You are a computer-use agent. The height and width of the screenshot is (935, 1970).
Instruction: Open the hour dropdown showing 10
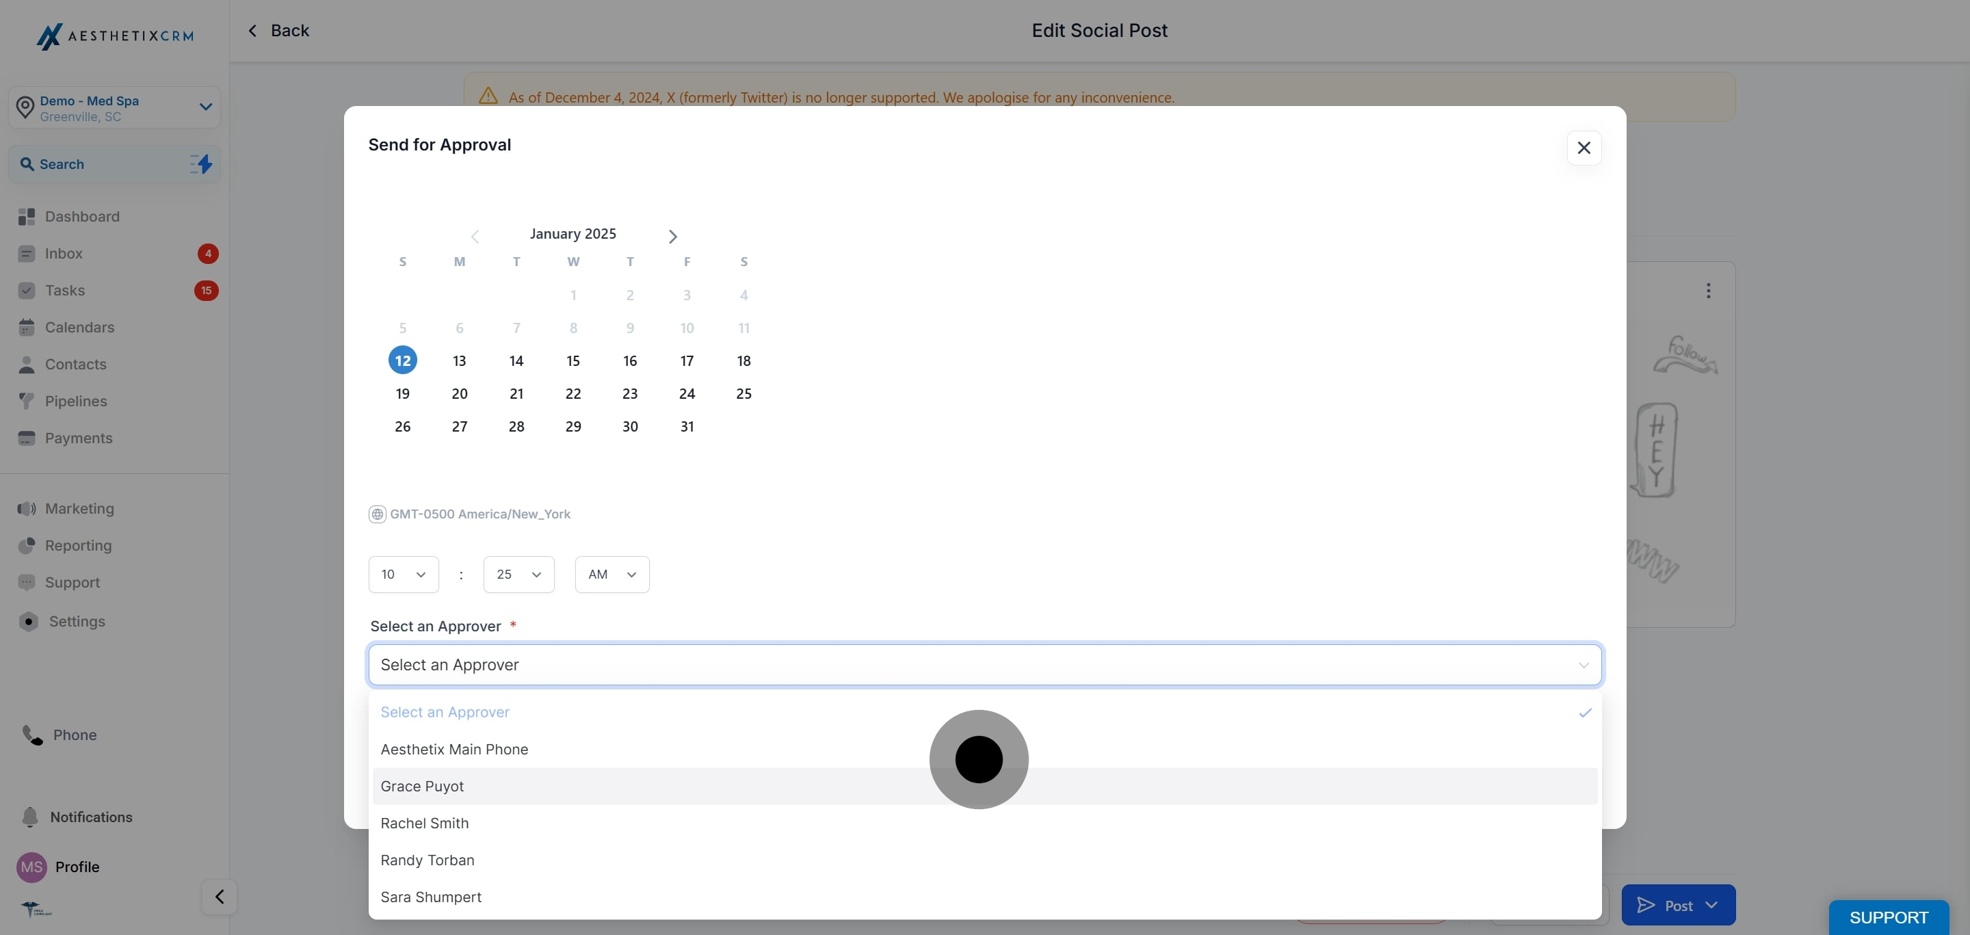403,574
